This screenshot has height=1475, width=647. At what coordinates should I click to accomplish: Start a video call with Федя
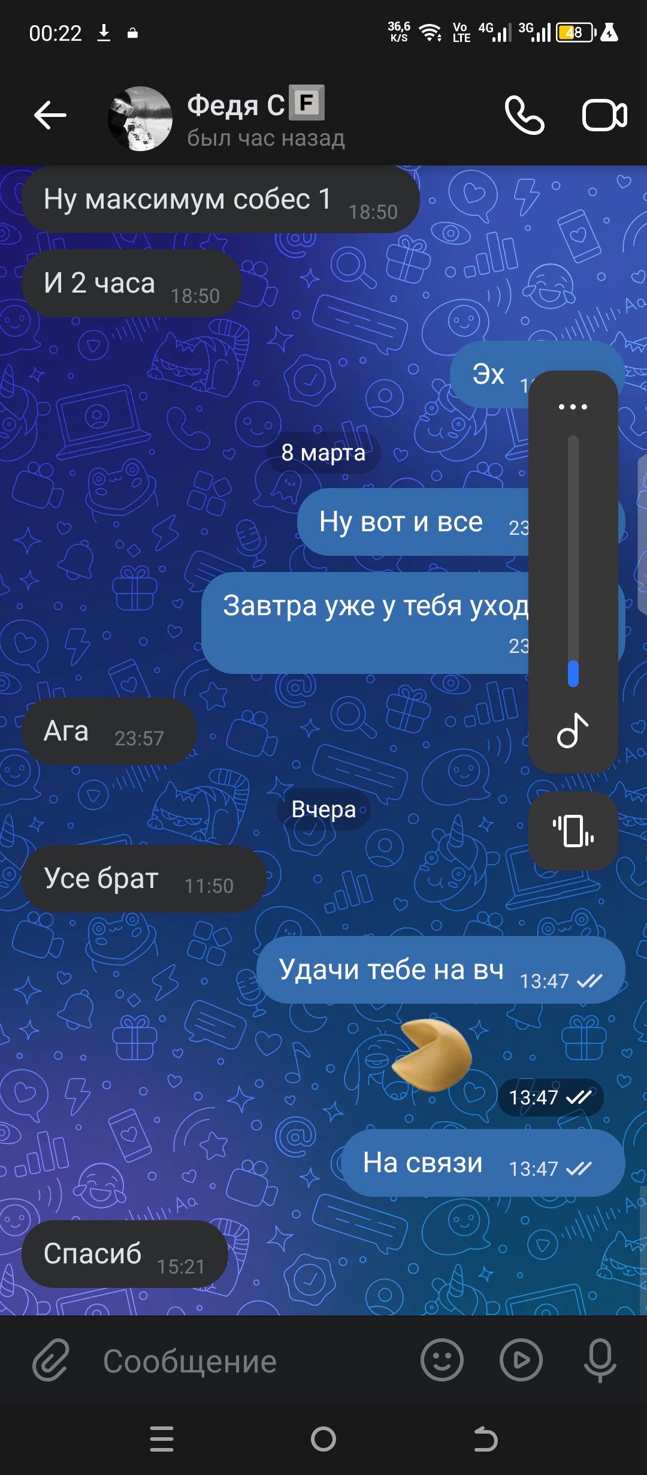click(605, 115)
